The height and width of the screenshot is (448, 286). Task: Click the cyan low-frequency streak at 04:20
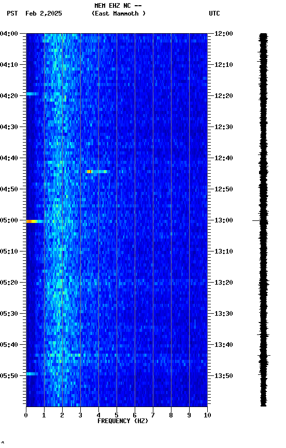click(32, 94)
